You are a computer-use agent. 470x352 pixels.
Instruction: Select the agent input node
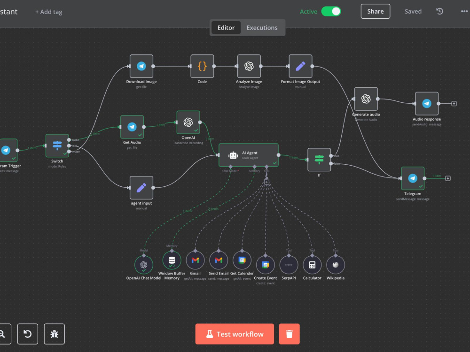pyautogui.click(x=141, y=188)
